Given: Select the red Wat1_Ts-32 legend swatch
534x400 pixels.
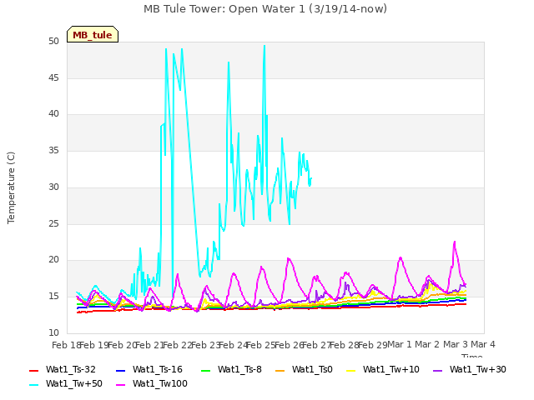Looking at the screenshot, I should 33,370.
